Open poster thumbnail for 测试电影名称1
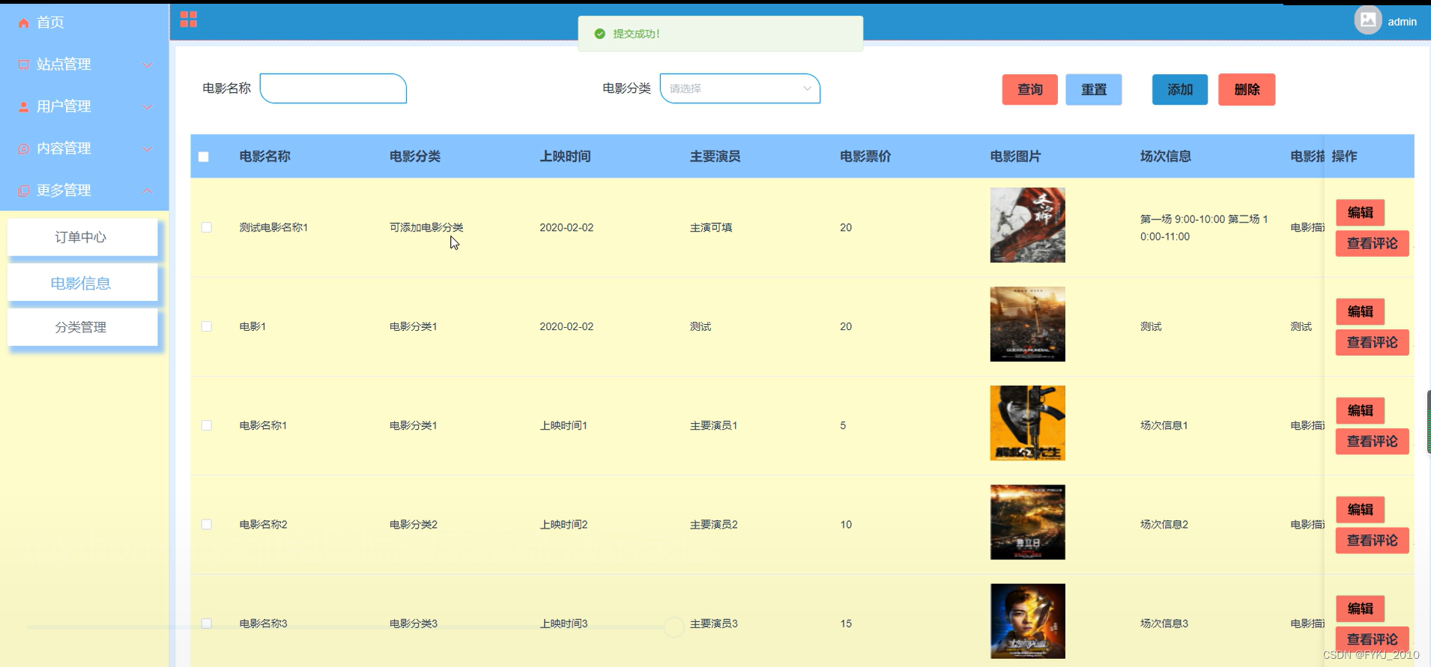 [1028, 225]
